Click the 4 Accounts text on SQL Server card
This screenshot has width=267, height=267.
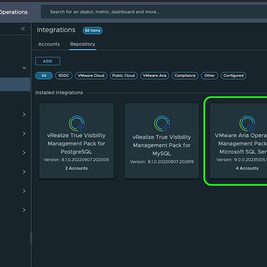(x=247, y=168)
